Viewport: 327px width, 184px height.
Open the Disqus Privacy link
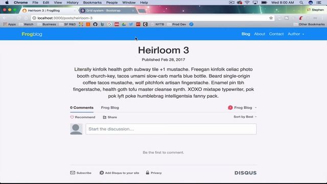154,173
